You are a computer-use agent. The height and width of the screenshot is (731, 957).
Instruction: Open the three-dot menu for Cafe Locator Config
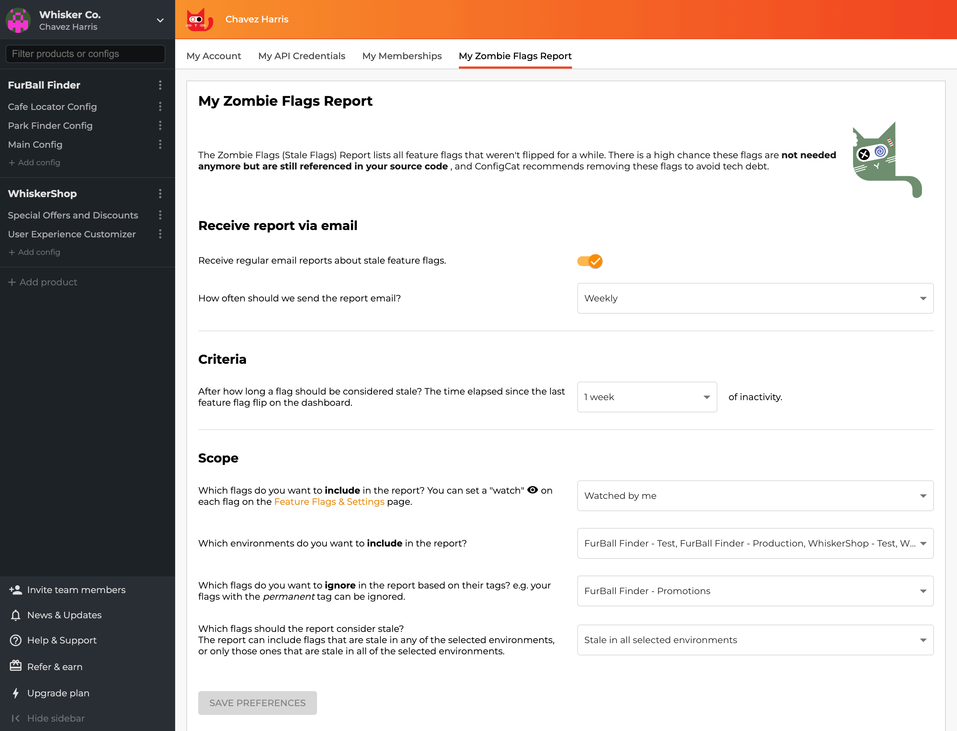coord(161,106)
